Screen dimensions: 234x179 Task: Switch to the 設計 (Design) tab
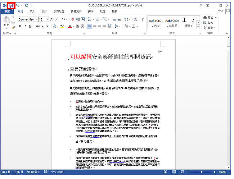44,12
